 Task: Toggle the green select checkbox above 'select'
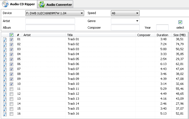180,22
